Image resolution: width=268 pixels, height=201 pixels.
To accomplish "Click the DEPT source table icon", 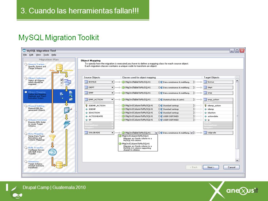I will (x=86, y=87).
